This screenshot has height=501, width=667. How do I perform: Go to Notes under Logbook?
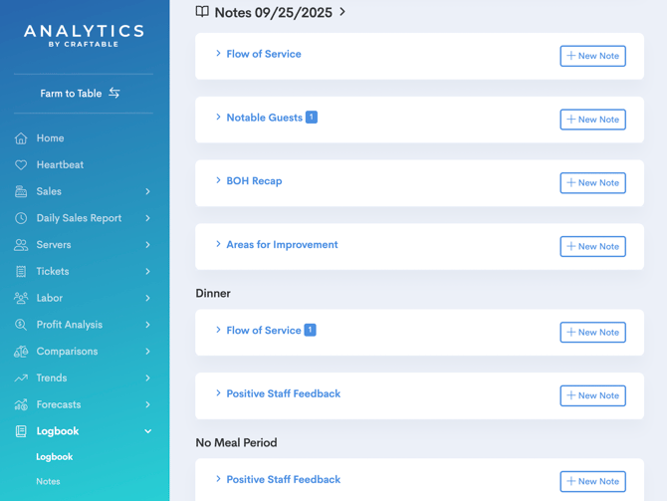pyautogui.click(x=48, y=481)
